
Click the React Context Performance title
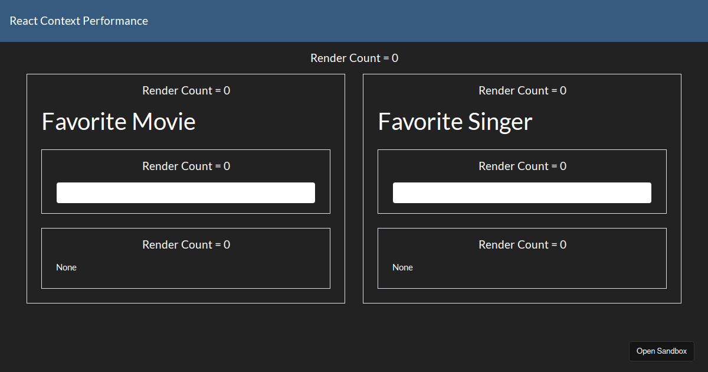78,21
